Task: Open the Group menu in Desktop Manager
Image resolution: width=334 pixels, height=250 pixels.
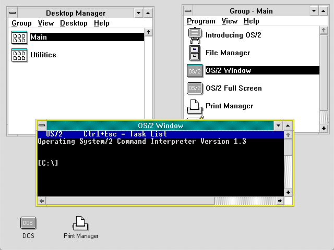Action: pyautogui.click(x=21, y=23)
